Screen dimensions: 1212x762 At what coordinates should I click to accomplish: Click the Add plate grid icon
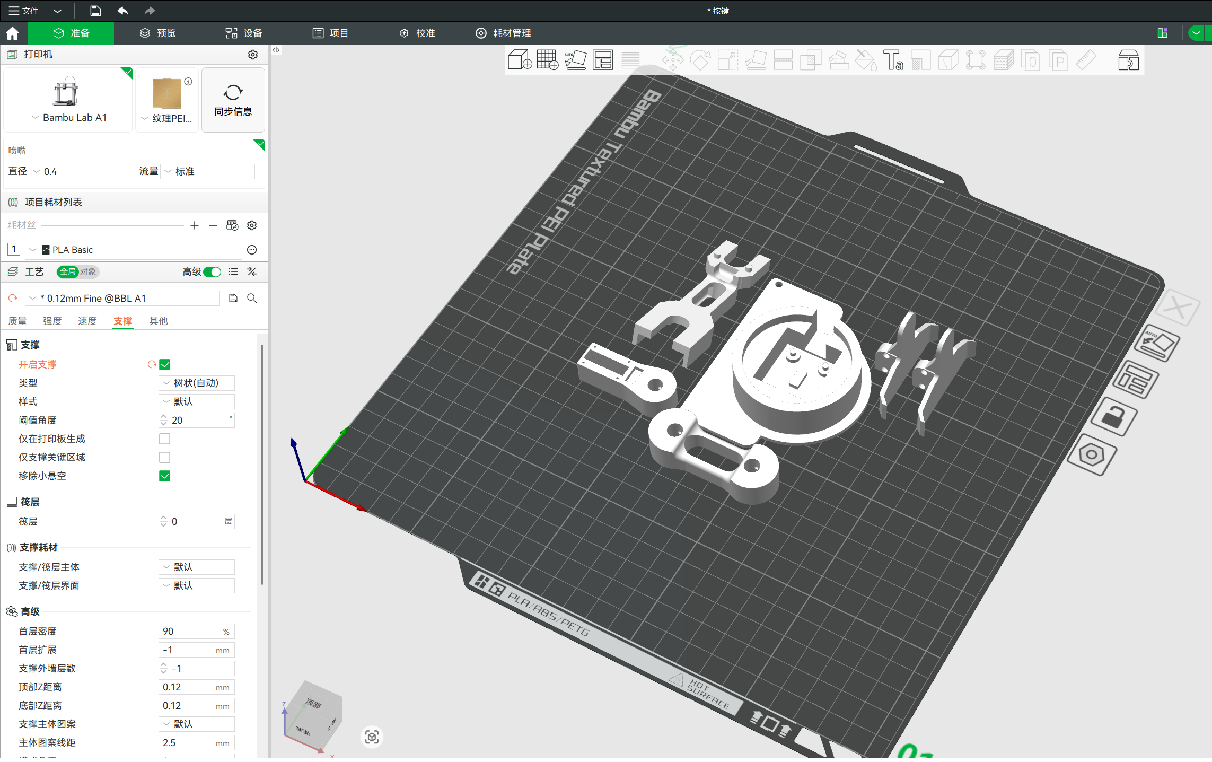pyautogui.click(x=547, y=60)
